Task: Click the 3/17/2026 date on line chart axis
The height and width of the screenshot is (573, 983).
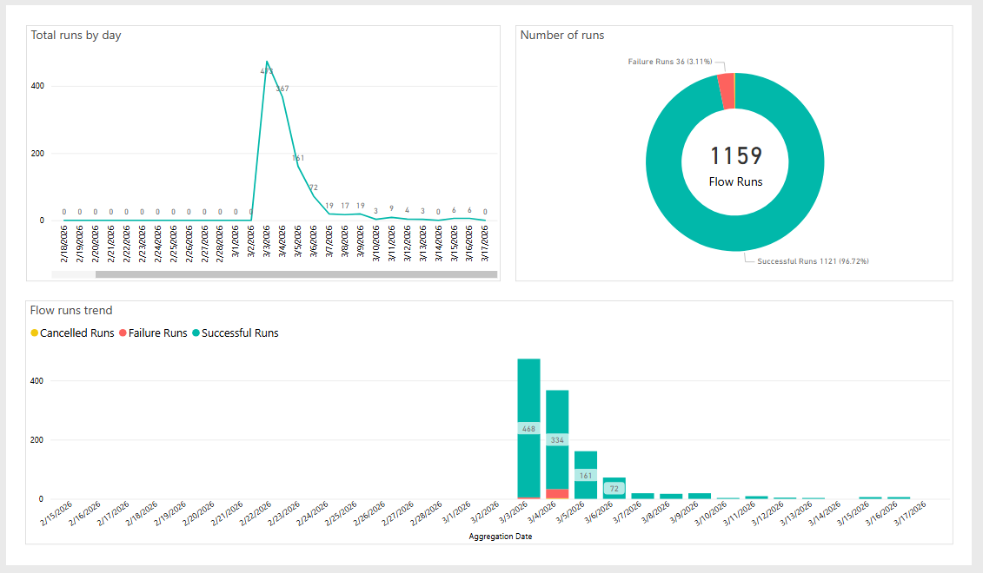Action: tap(485, 244)
